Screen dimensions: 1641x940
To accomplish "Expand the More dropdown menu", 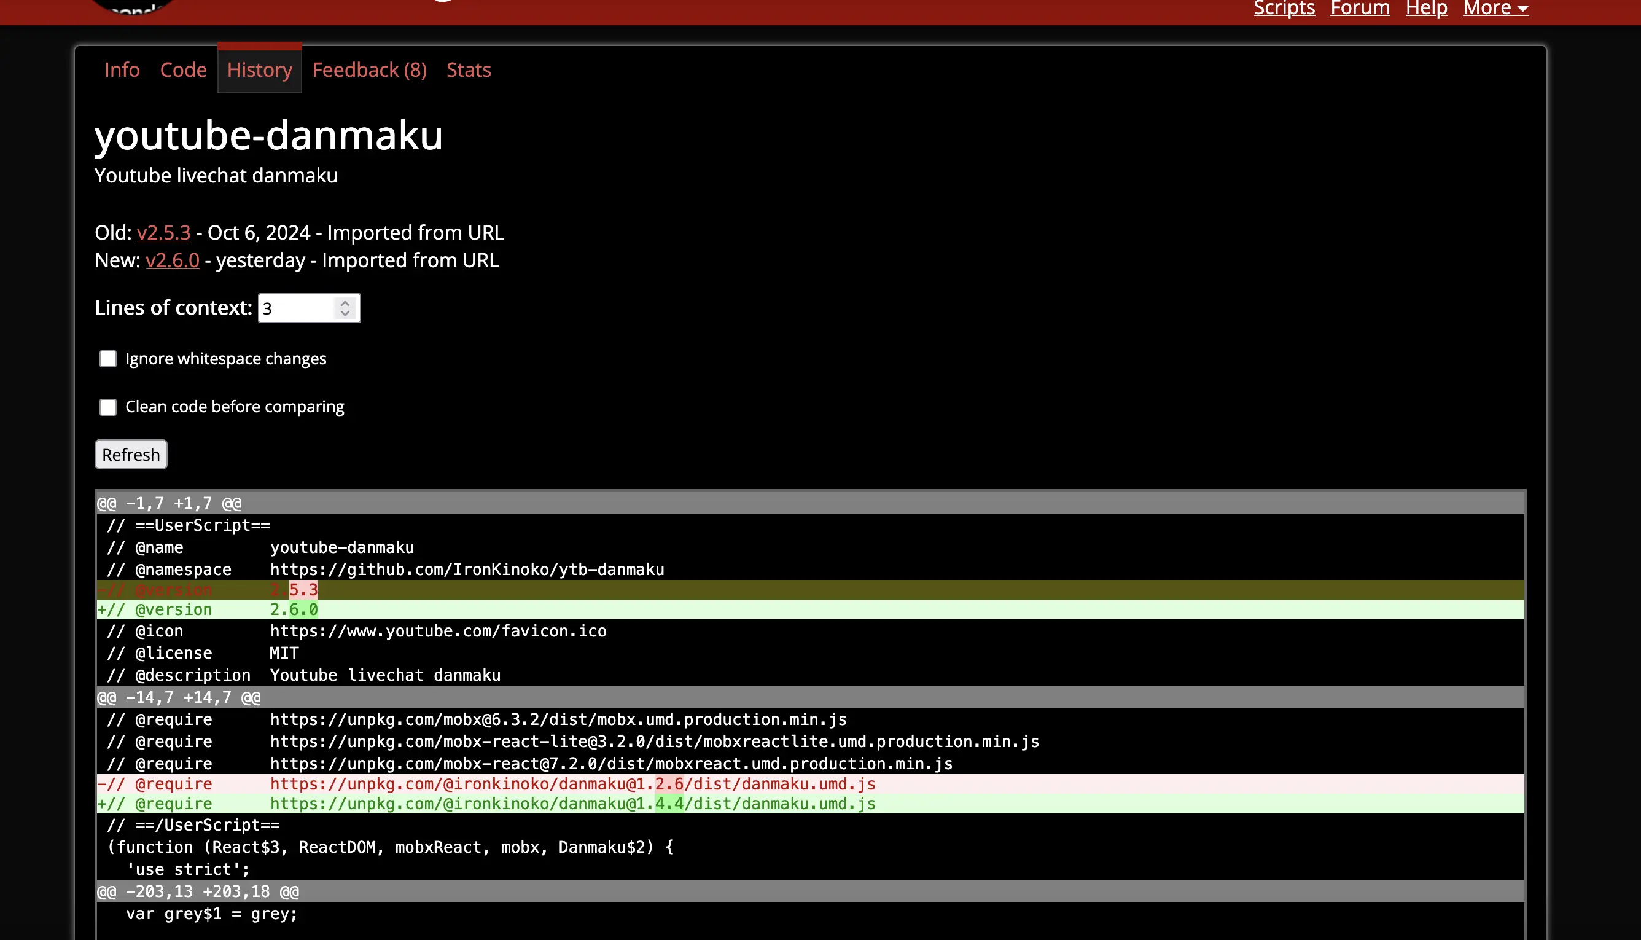I will [x=1495, y=9].
